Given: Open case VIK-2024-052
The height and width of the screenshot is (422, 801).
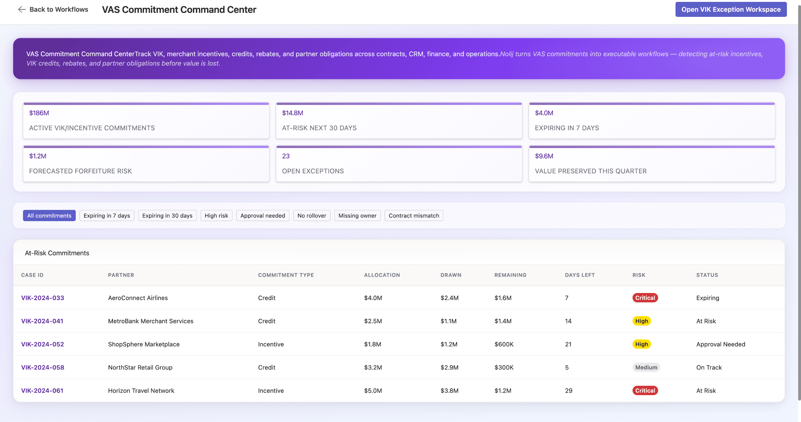Looking at the screenshot, I should (x=43, y=344).
